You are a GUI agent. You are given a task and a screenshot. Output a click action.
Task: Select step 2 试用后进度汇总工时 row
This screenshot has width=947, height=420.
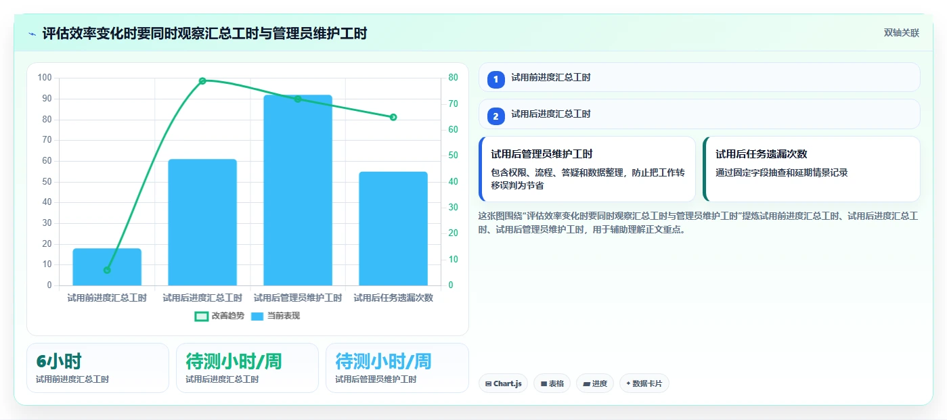pyautogui.click(x=699, y=114)
